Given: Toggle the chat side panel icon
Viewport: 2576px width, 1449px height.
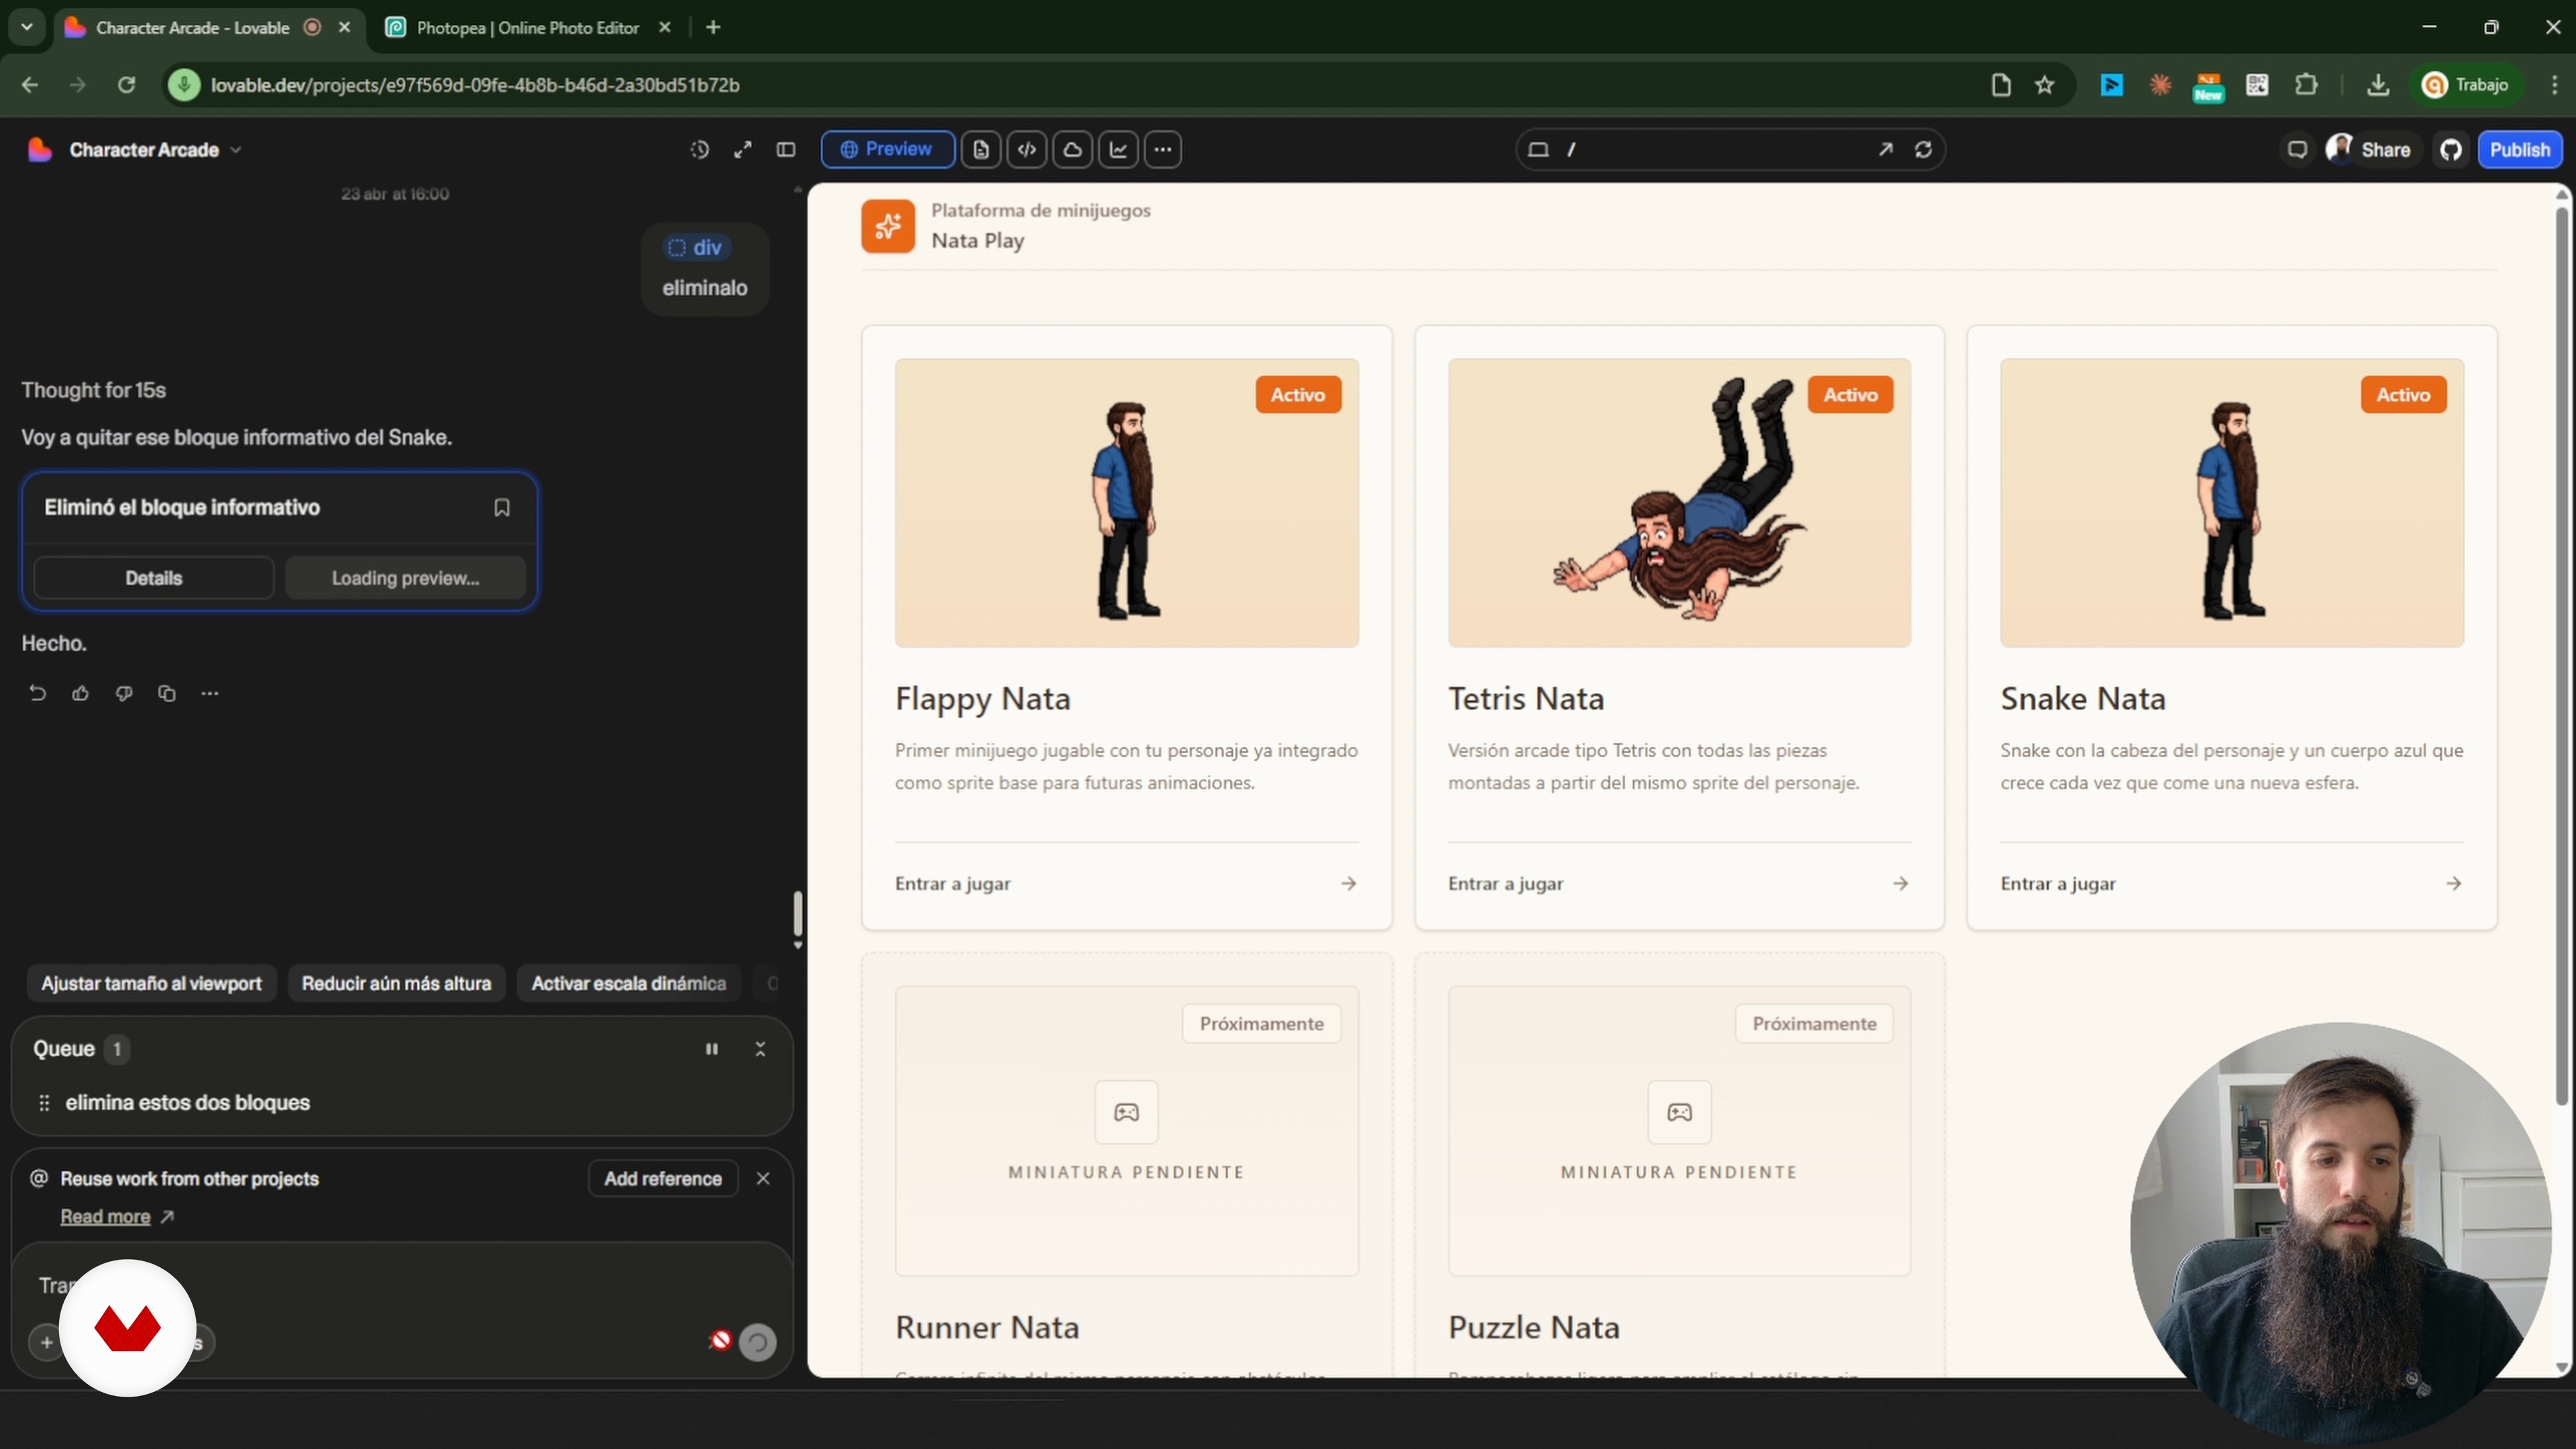Looking at the screenshot, I should pos(786,150).
